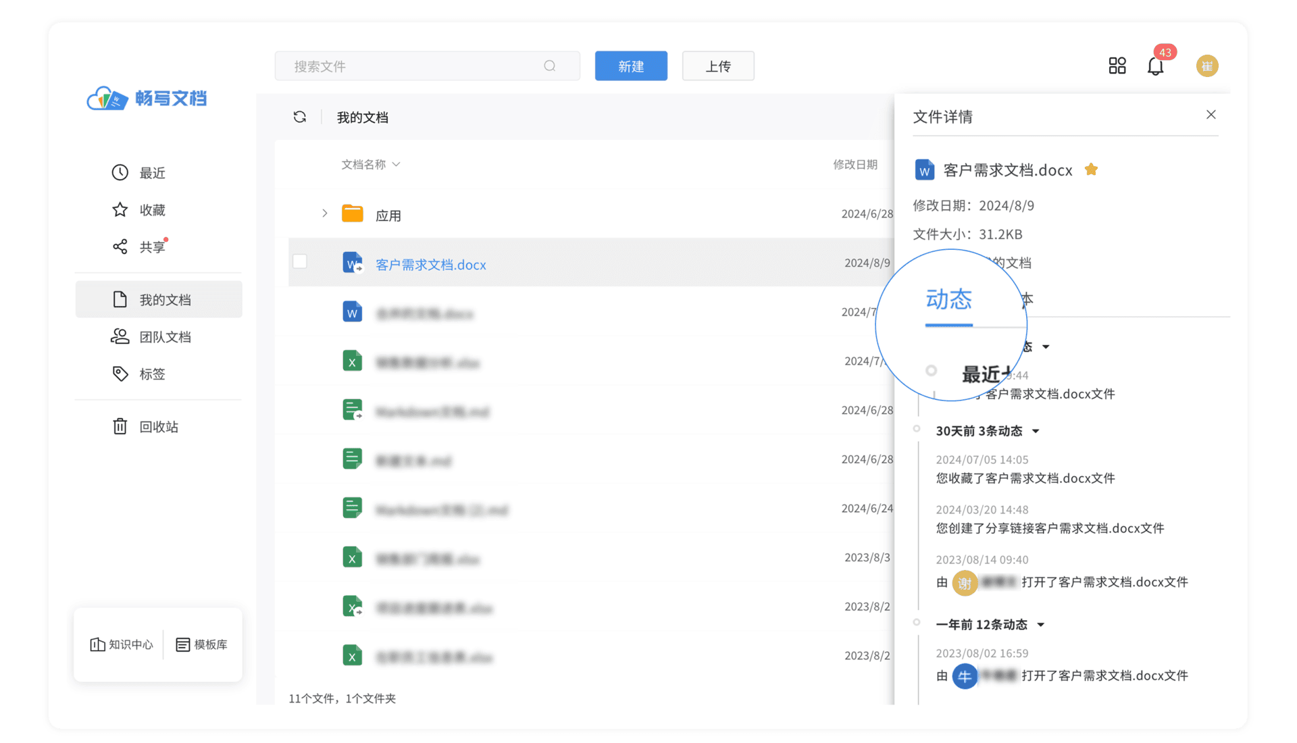Sort by 文档名称 column dropdown

pos(370,164)
